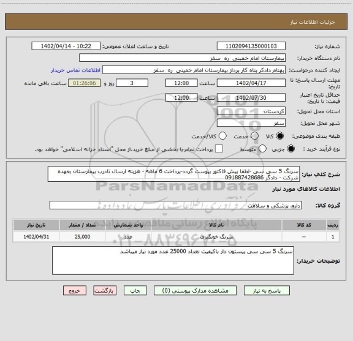
Task: Click the buyer organization name field
Action: pyautogui.click(x=183, y=58)
